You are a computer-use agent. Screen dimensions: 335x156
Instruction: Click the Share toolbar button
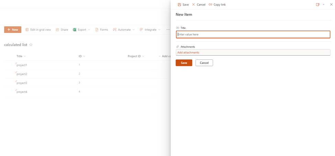[62, 30]
